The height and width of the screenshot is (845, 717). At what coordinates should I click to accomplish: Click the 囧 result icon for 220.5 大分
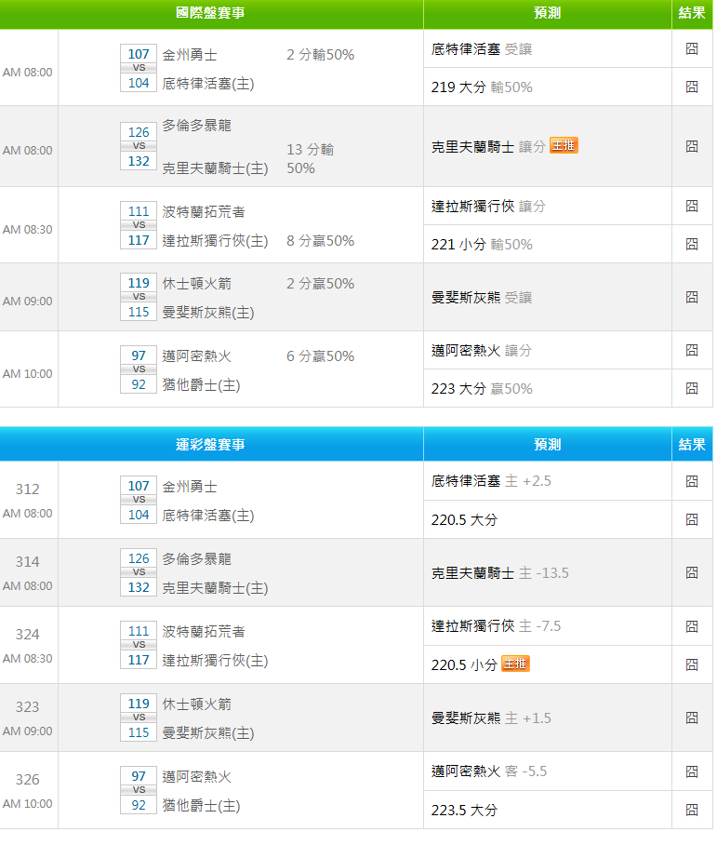pos(692,519)
